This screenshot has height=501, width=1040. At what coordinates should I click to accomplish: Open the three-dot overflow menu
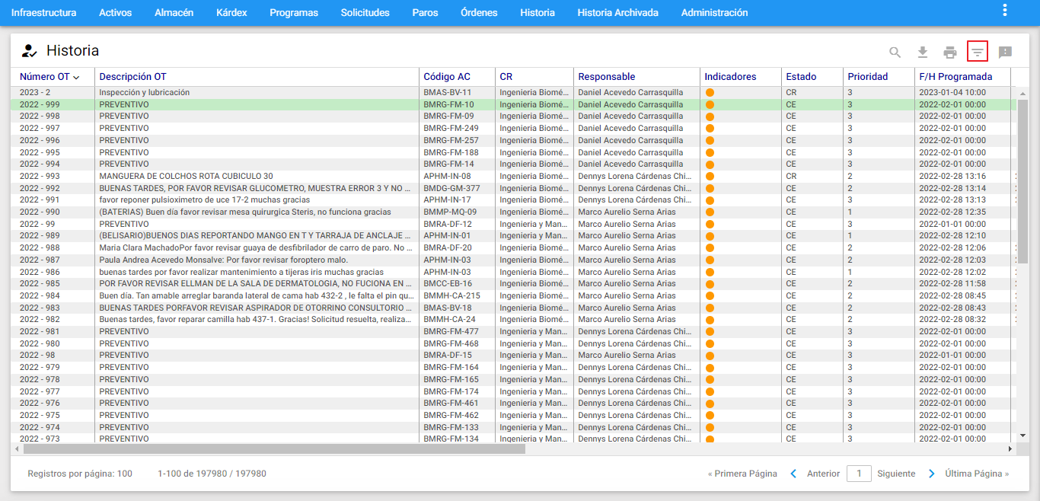point(1005,10)
